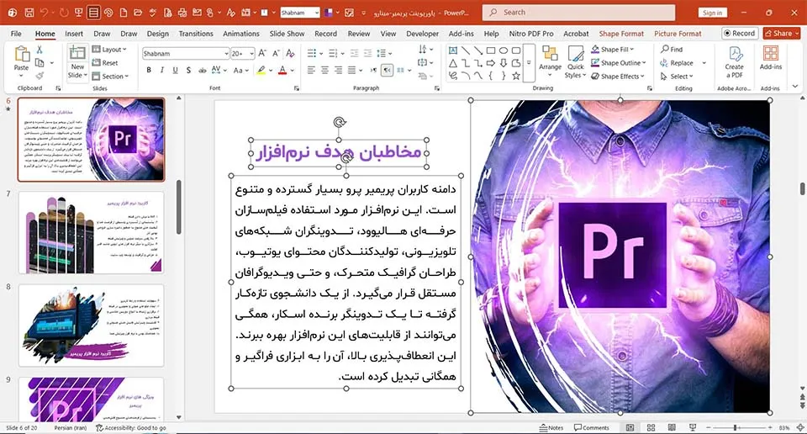Expand the Section dropdown
807x434 pixels.
coord(111,77)
